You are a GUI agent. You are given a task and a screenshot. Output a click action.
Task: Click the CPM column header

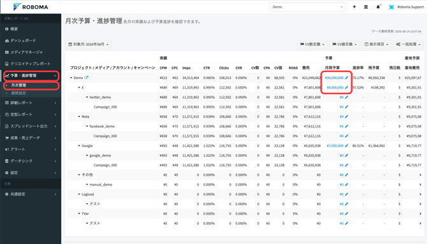click(163, 68)
